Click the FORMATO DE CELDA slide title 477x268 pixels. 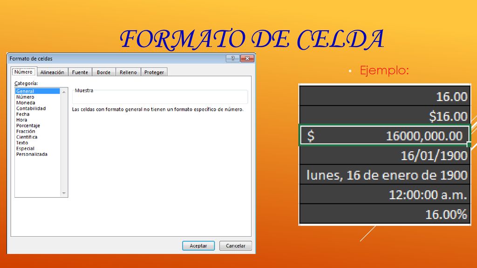point(252,40)
